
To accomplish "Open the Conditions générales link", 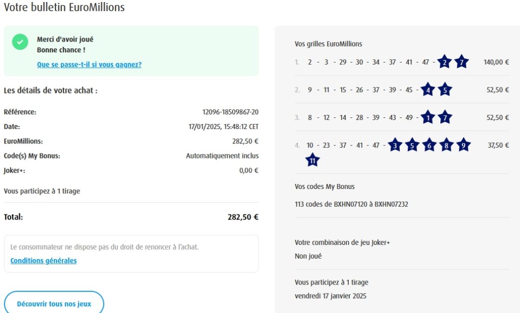I will pos(44,261).
